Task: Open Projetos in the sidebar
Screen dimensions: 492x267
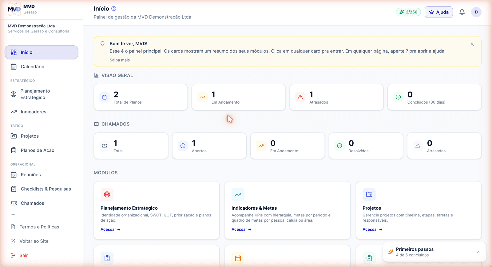Action: point(42,136)
